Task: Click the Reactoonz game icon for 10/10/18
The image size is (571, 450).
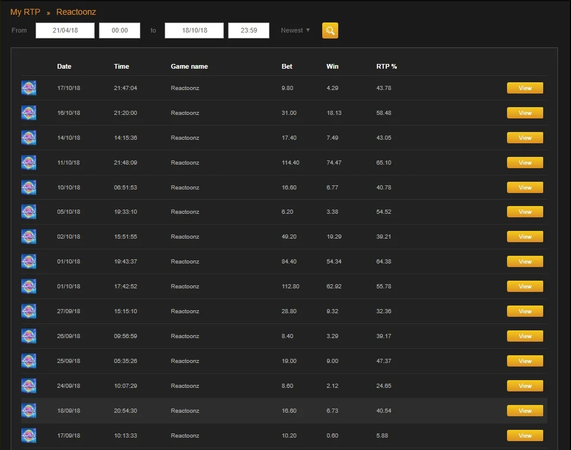Action: tap(29, 187)
